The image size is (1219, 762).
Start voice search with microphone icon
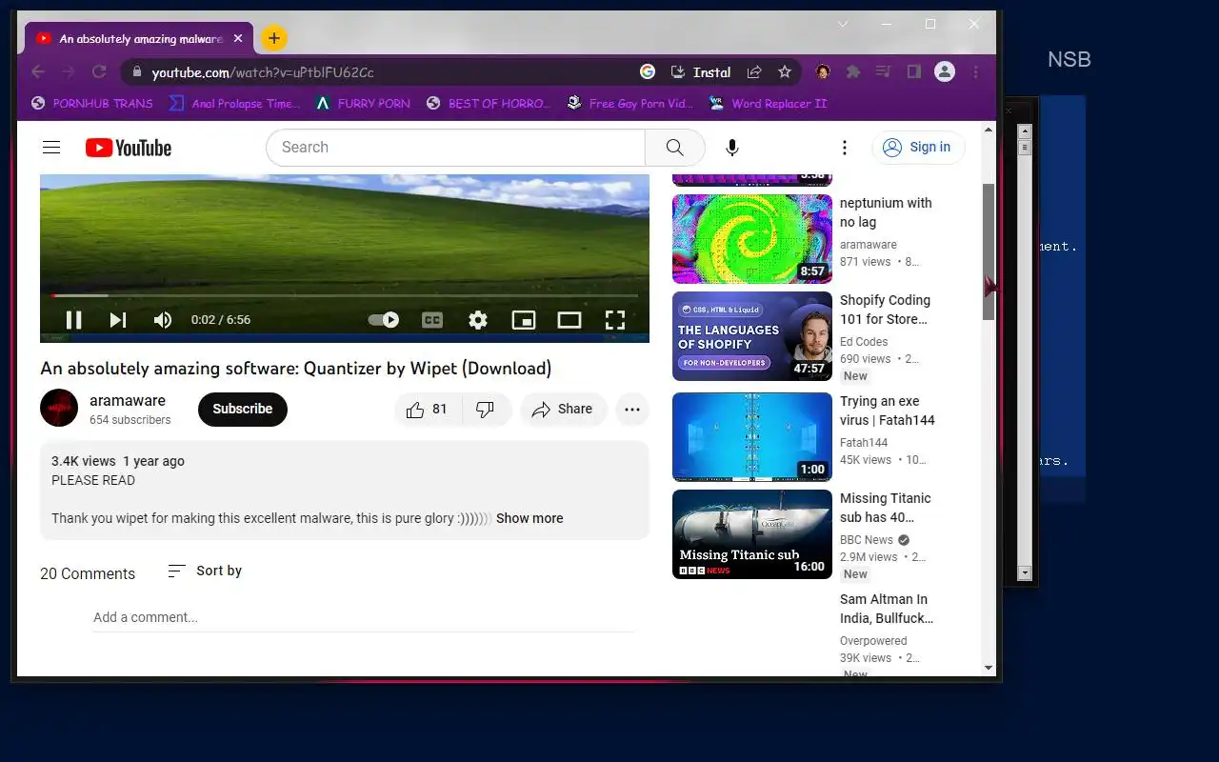(x=731, y=148)
